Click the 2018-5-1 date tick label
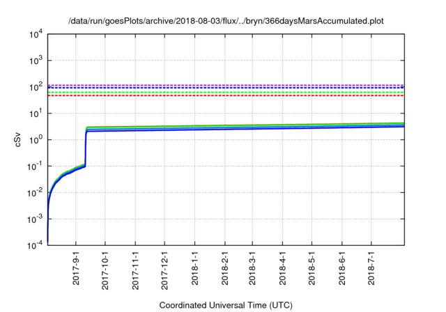This screenshot has height=312, width=446. pos(312,268)
